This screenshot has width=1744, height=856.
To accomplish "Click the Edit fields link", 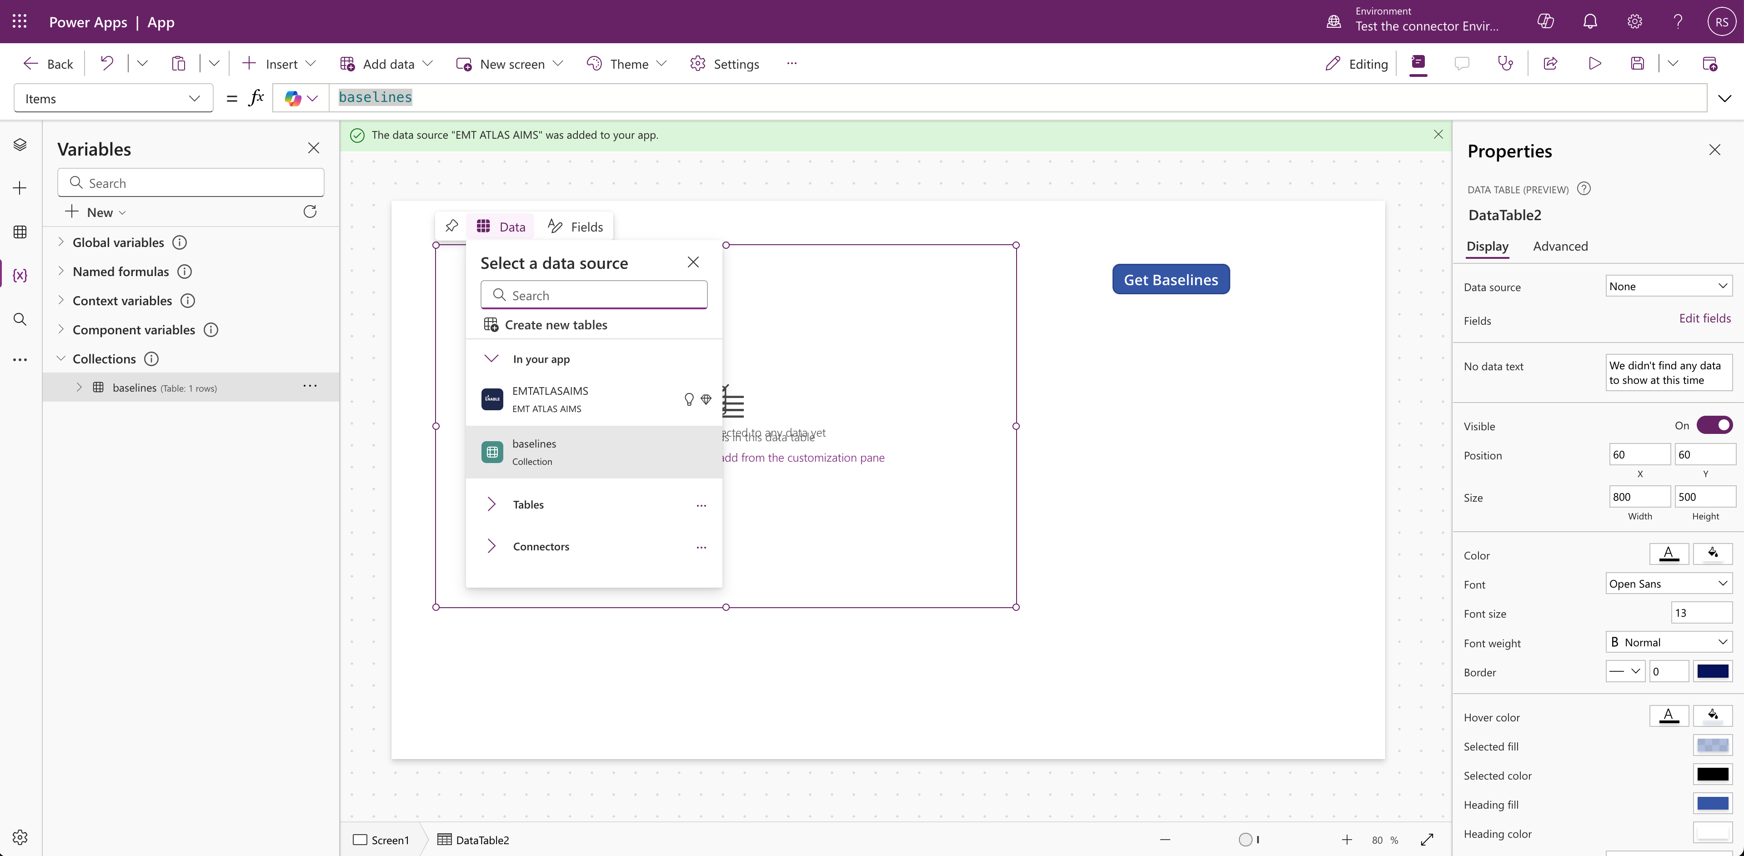I will pos(1704,318).
